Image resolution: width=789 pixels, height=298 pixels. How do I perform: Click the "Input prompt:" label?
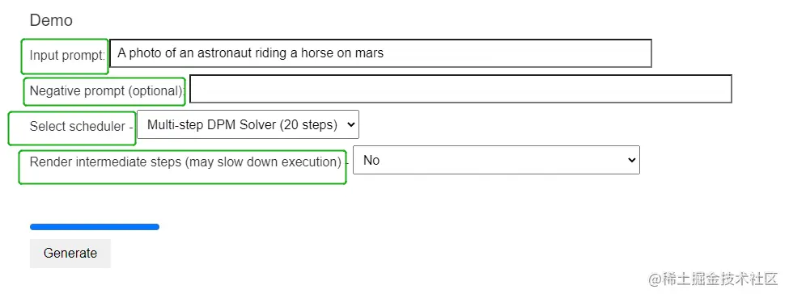point(67,55)
